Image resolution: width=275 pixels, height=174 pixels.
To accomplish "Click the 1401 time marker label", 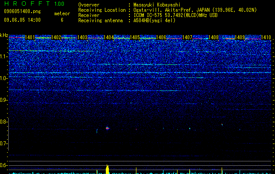I will point(30,37).
